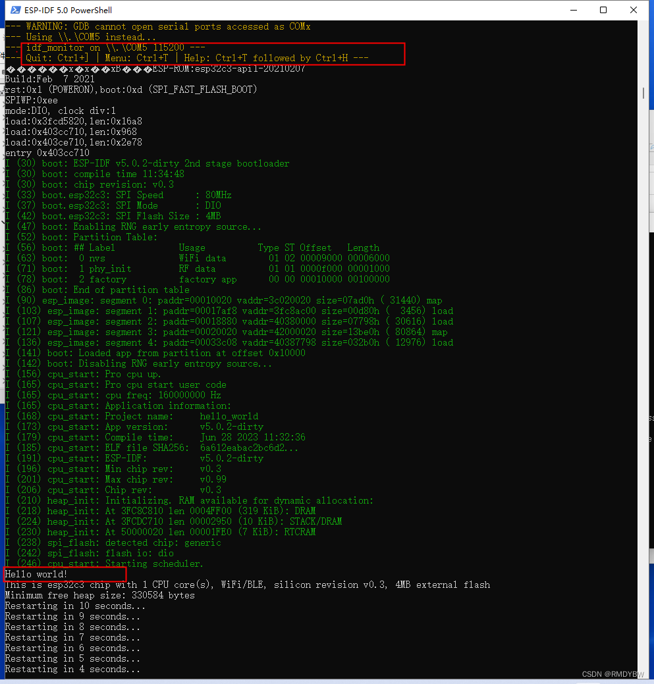This screenshot has width=654, height=684.
Task: Click 'esp_image: segment 0' line
Action: tap(223, 300)
